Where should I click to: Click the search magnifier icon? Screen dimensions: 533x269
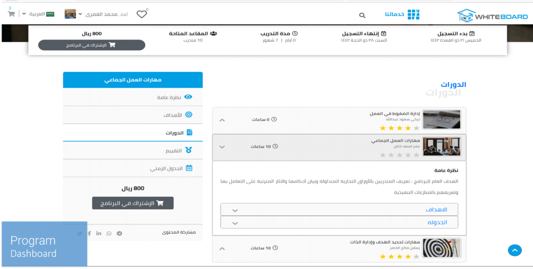click(x=362, y=15)
